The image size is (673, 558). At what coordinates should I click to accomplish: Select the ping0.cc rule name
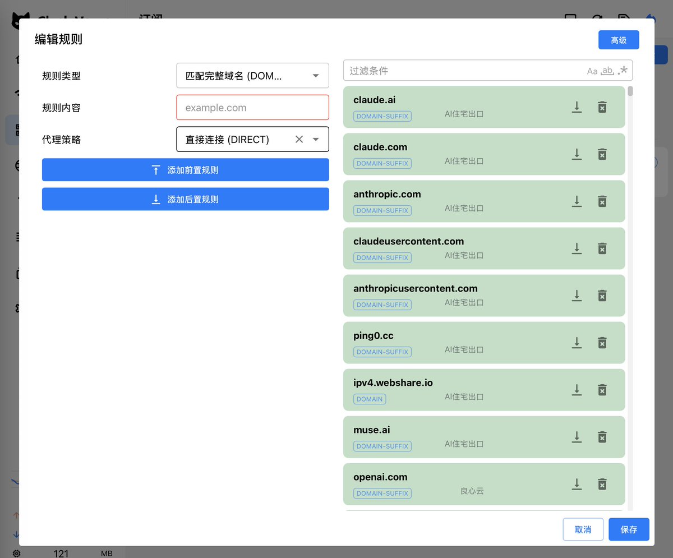point(374,335)
